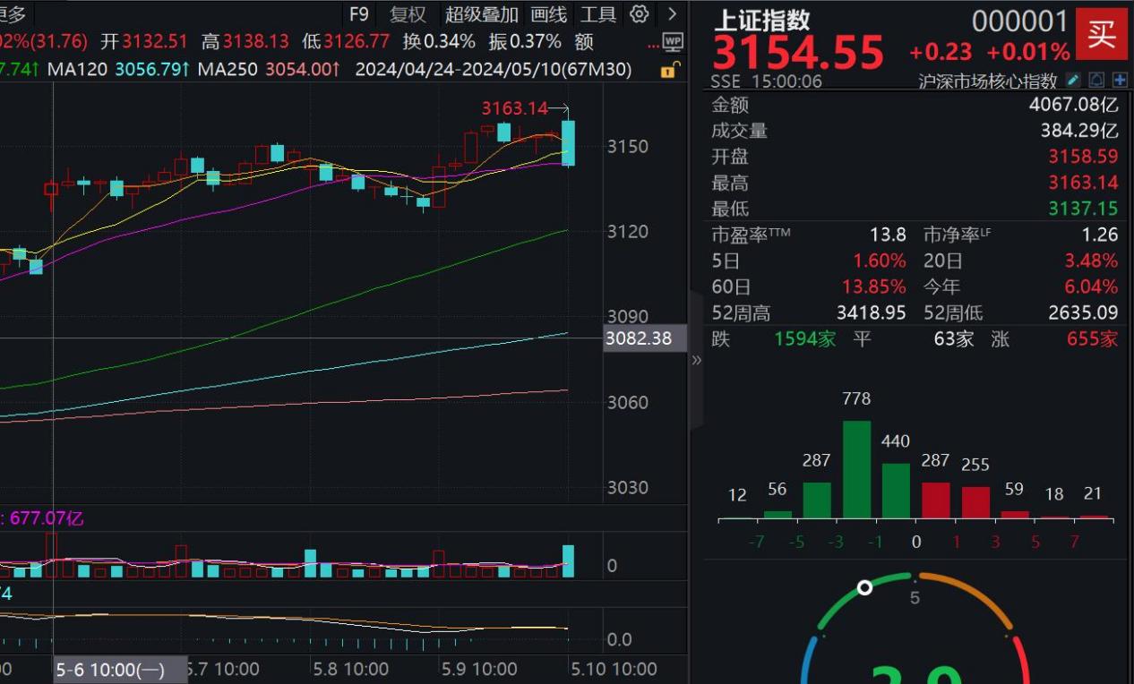The width and height of the screenshot is (1134, 684).
Task: Click the 沪深市场核心指数 link
Action: pos(987,81)
